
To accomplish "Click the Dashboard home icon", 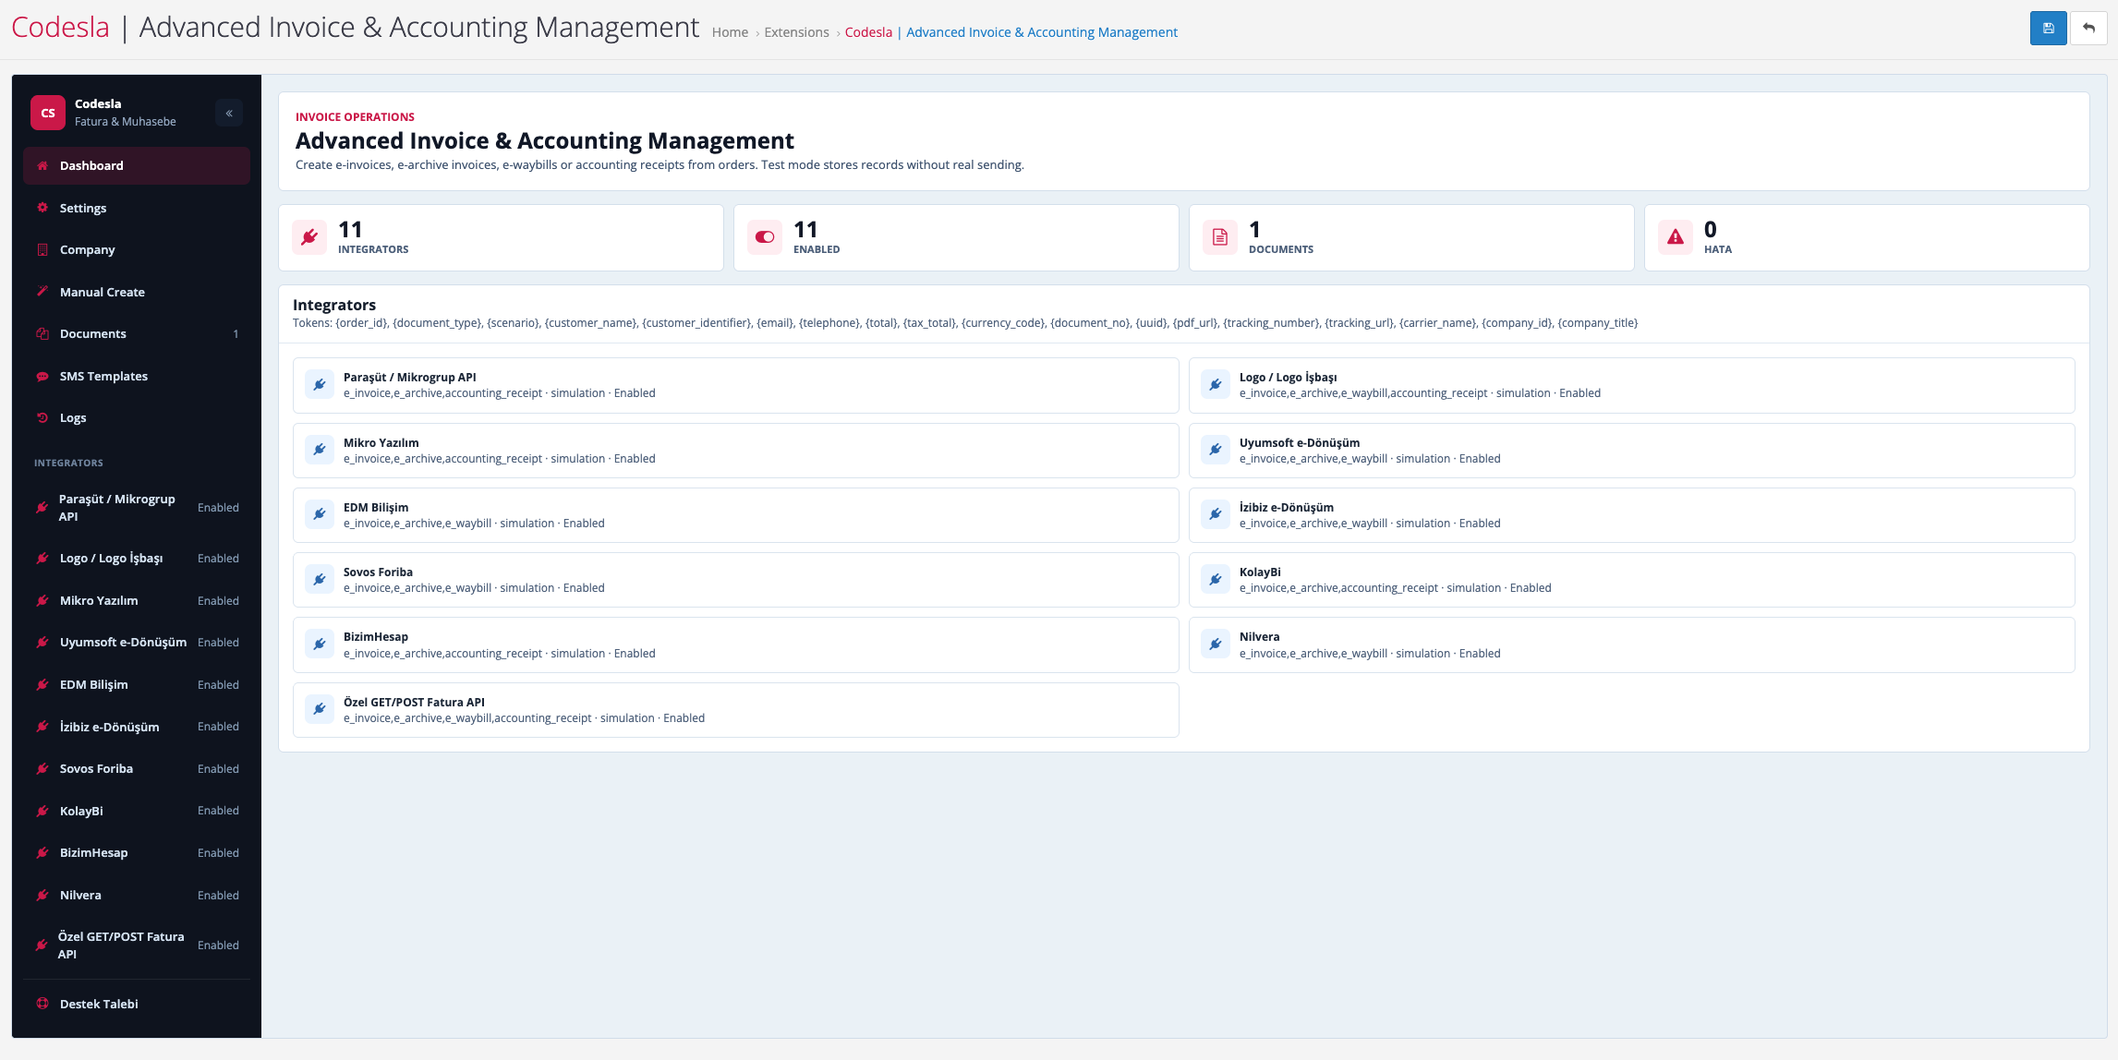I will coord(42,166).
